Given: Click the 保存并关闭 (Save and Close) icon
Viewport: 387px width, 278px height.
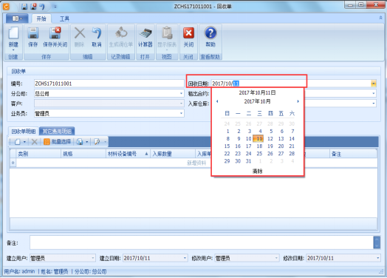Looking at the screenshot, I should pos(55,38).
